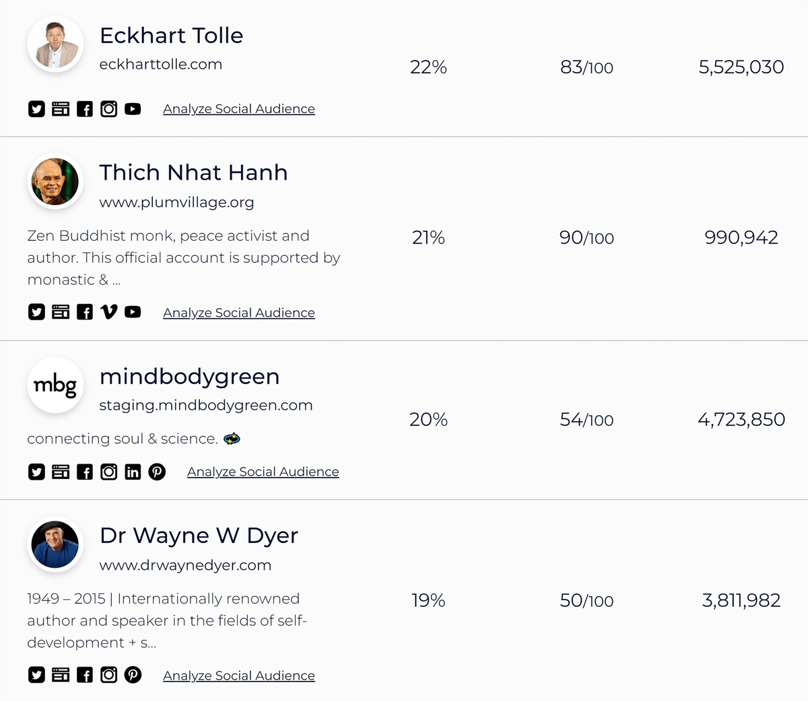Open Dr Wayne W Dyer's Pinterest icon
Screen dimensions: 808x701
133,674
